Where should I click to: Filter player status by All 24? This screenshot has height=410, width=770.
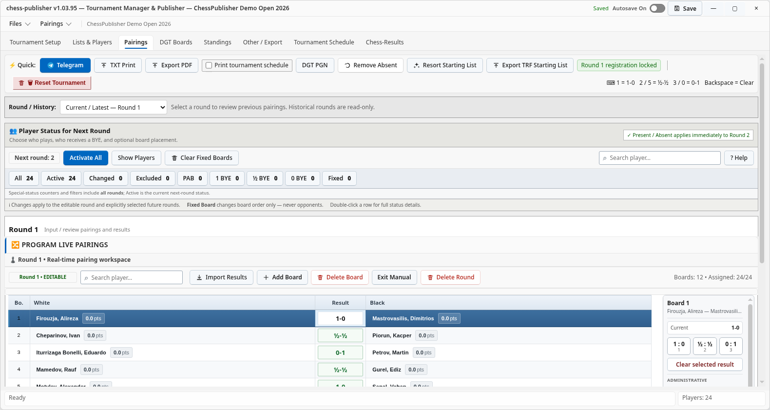[24, 178]
